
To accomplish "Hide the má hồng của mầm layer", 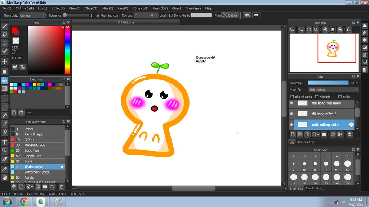I will coord(292,103).
